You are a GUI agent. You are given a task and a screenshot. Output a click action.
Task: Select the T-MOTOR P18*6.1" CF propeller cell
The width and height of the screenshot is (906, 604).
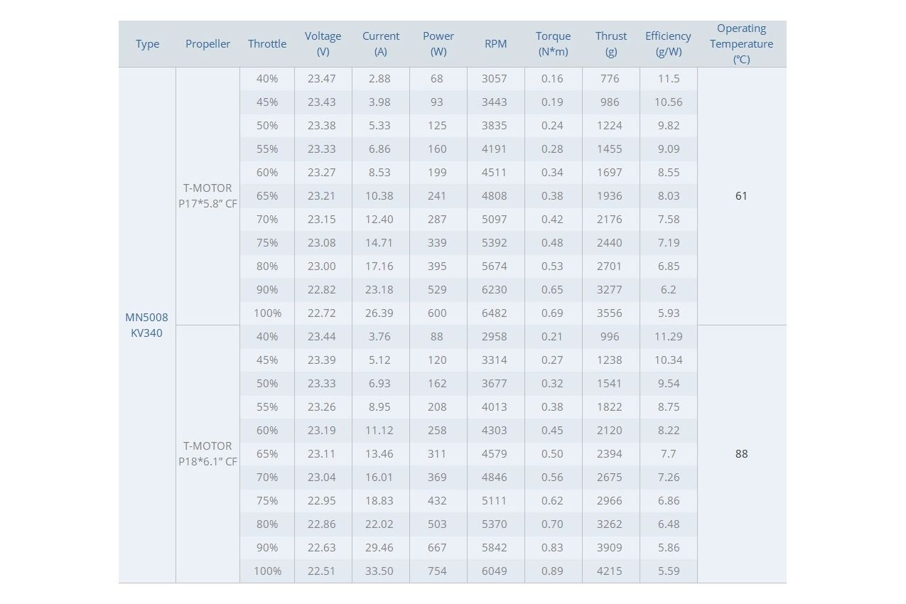coord(207,454)
